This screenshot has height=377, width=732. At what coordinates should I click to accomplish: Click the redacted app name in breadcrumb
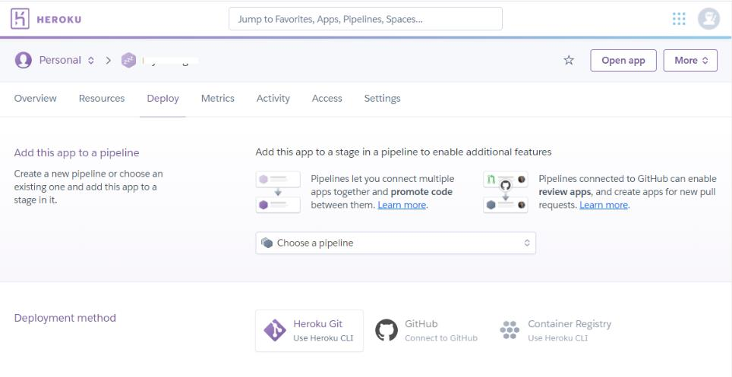point(171,60)
